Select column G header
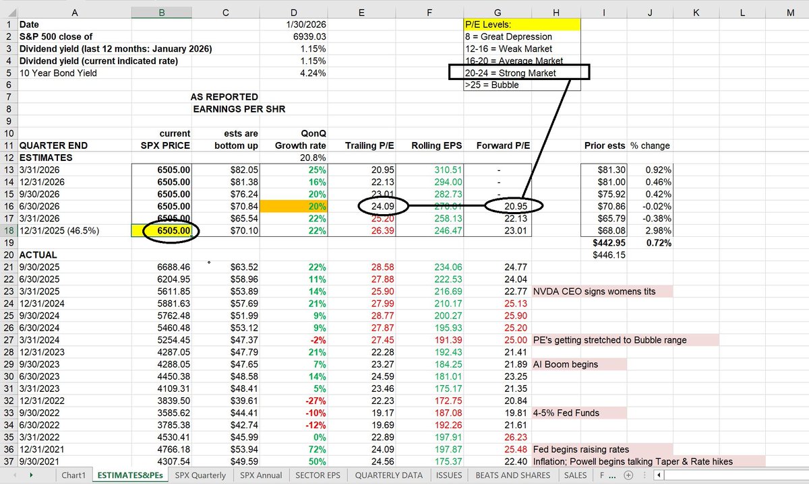The image size is (809, 484). click(x=498, y=12)
